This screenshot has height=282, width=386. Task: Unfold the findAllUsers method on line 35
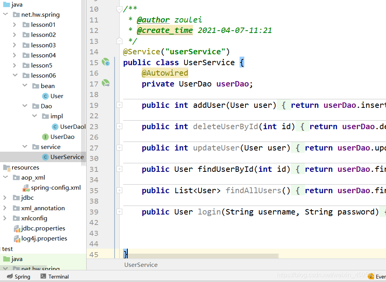pos(119,190)
